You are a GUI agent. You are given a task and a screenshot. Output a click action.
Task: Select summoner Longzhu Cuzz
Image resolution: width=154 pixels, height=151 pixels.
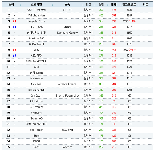36,21
